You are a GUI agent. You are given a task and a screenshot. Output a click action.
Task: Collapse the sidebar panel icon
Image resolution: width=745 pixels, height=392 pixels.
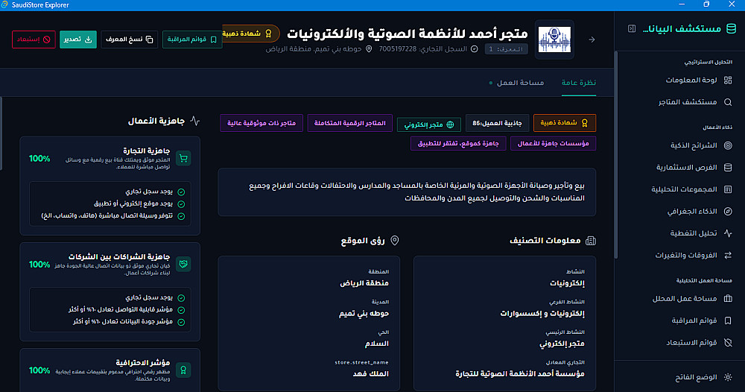632,28
